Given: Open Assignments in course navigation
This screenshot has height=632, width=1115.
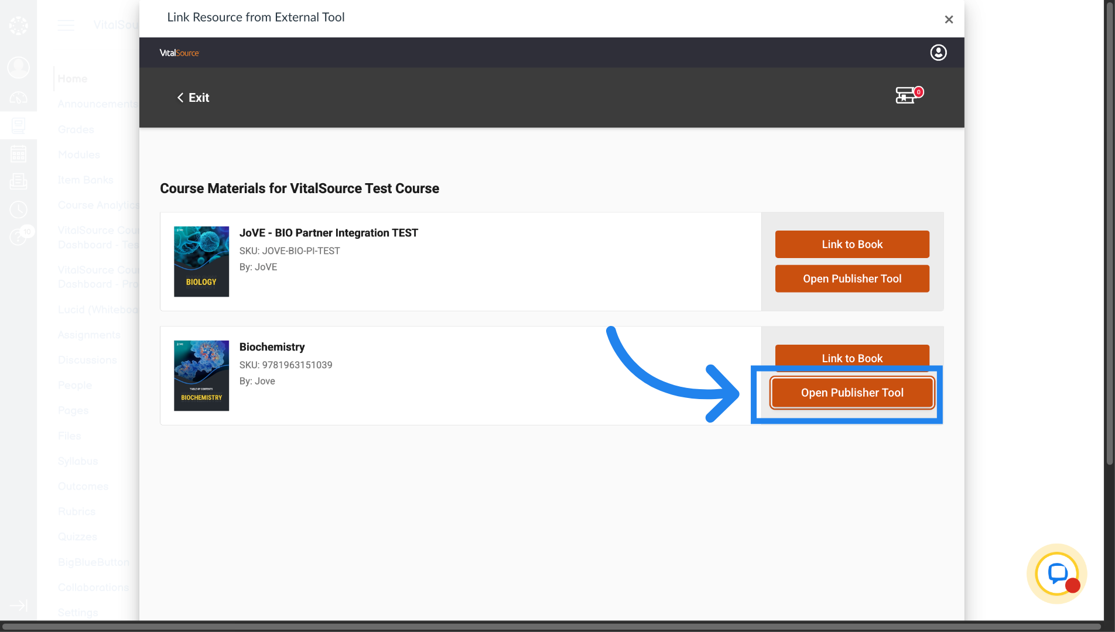Looking at the screenshot, I should (89, 335).
